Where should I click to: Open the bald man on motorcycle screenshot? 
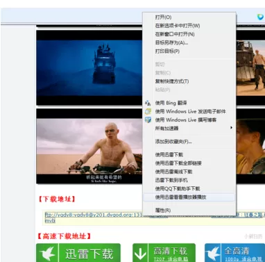(x=89, y=147)
